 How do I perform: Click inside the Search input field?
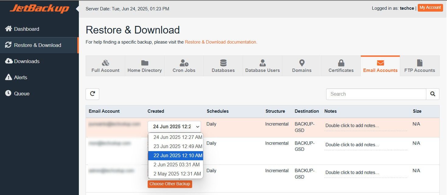tap(376, 94)
